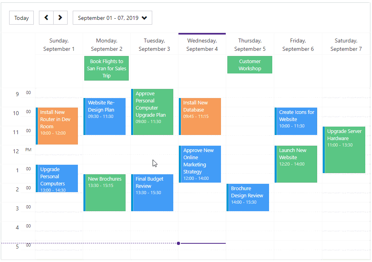
Task: Open the Book Flights to San Fran all-day event
Action: click(x=107, y=68)
